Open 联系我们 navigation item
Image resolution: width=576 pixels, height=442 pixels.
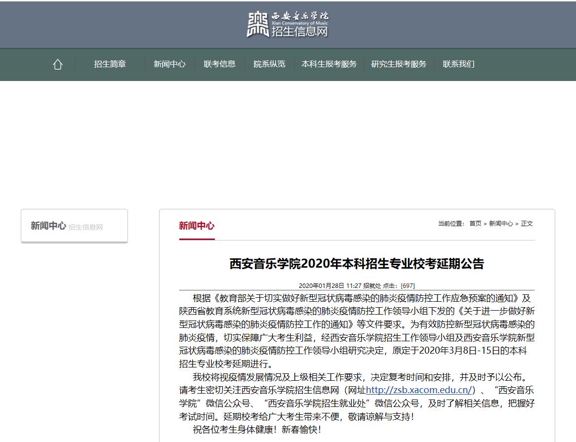click(x=458, y=64)
